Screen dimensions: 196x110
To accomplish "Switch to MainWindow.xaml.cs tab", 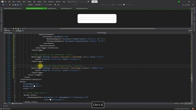I will click(x=82, y=8).
